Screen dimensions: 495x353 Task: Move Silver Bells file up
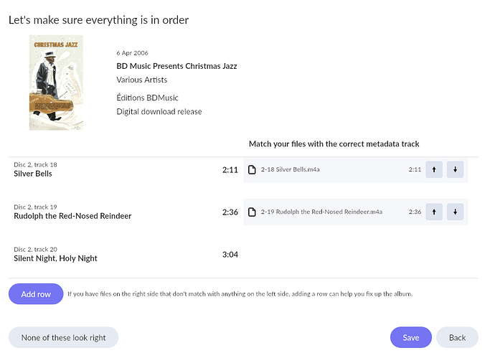point(434,170)
